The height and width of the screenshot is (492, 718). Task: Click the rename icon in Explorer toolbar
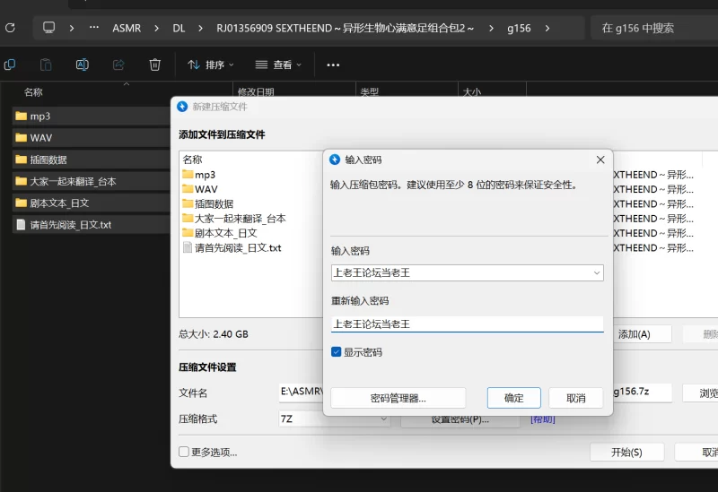click(x=82, y=65)
